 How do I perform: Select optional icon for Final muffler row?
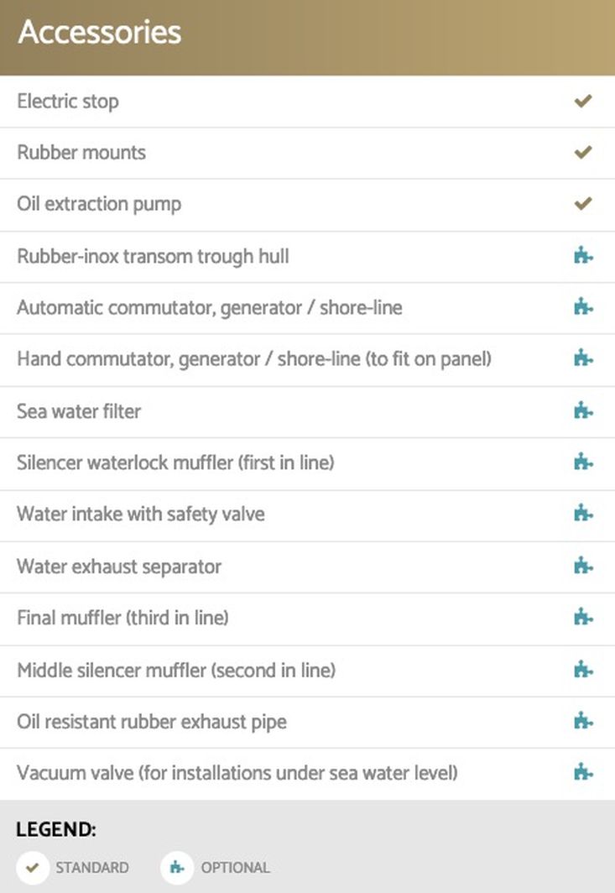coord(583,618)
